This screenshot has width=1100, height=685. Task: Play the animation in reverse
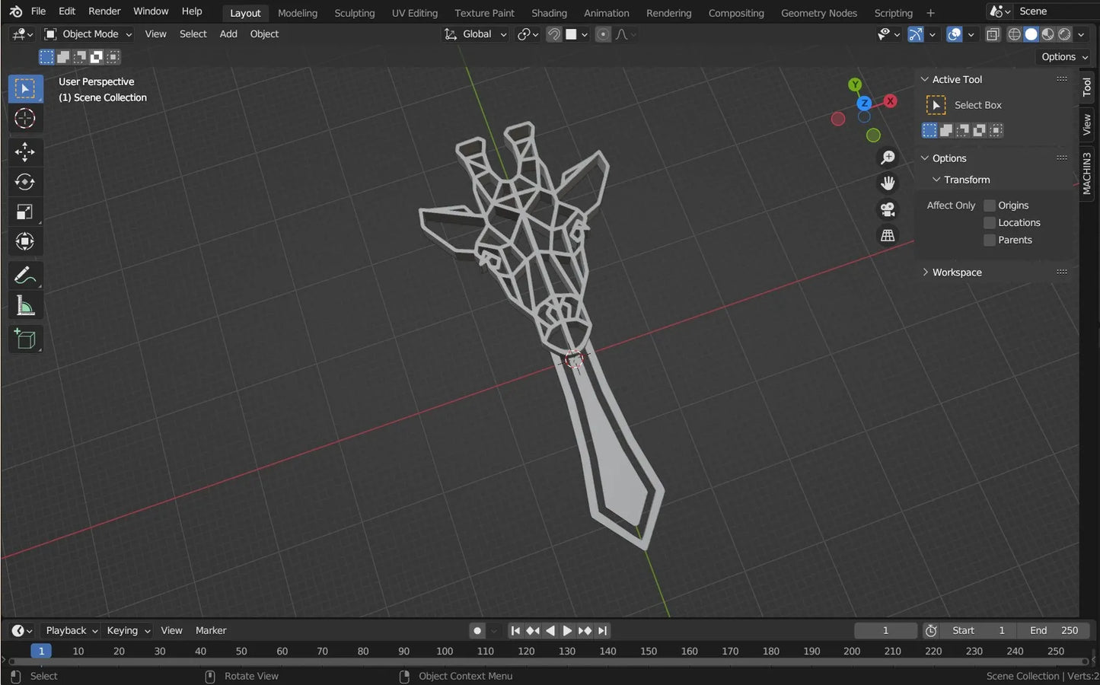[x=550, y=631]
